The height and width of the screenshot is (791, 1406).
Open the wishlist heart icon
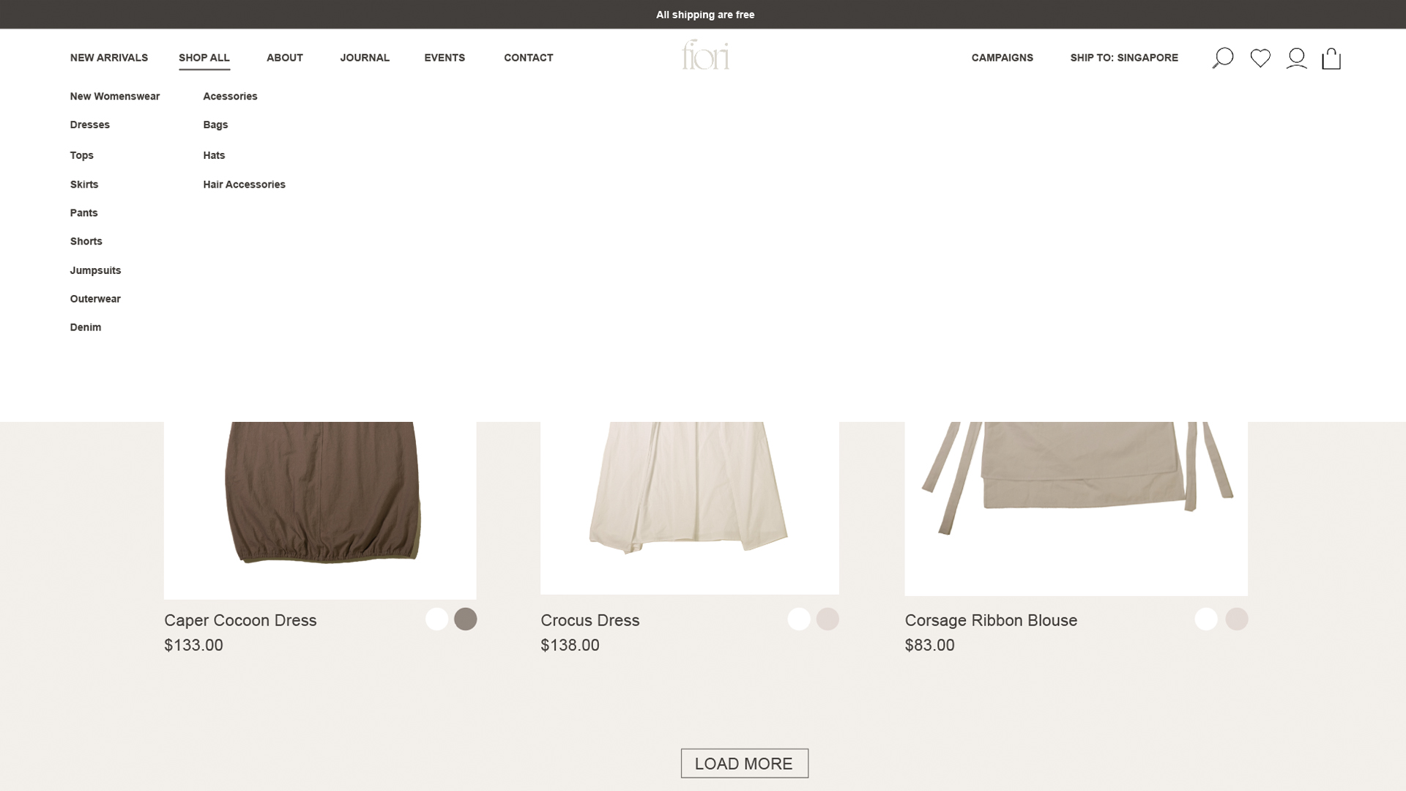point(1260,58)
